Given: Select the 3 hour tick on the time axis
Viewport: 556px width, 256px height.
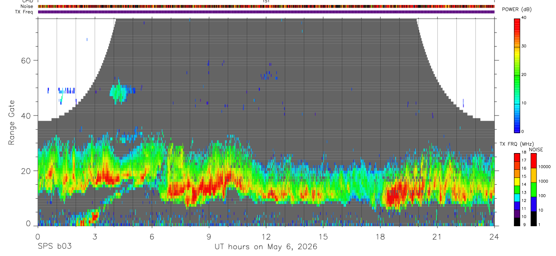Looking at the screenshot, I should tap(95, 236).
